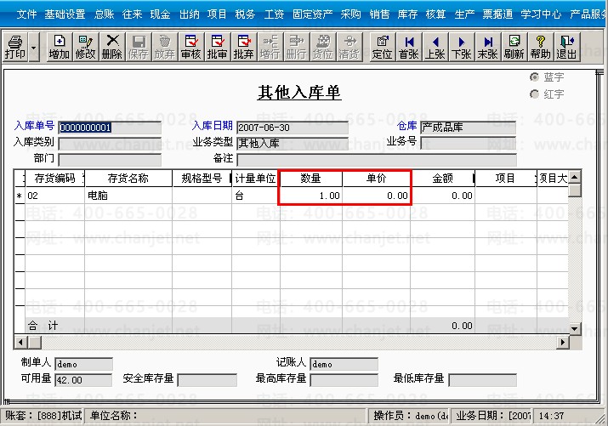
Task: Open the 生产 menu
Action: (x=464, y=14)
